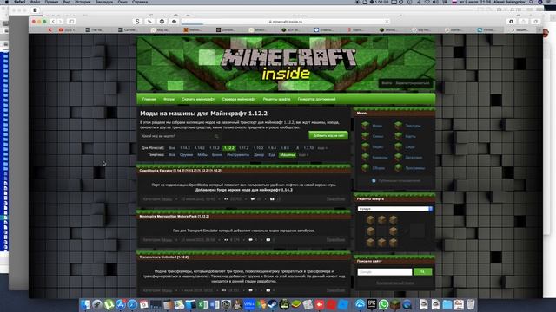Select the Машины theme filter
This screenshot has width=556, height=312.
point(288,155)
